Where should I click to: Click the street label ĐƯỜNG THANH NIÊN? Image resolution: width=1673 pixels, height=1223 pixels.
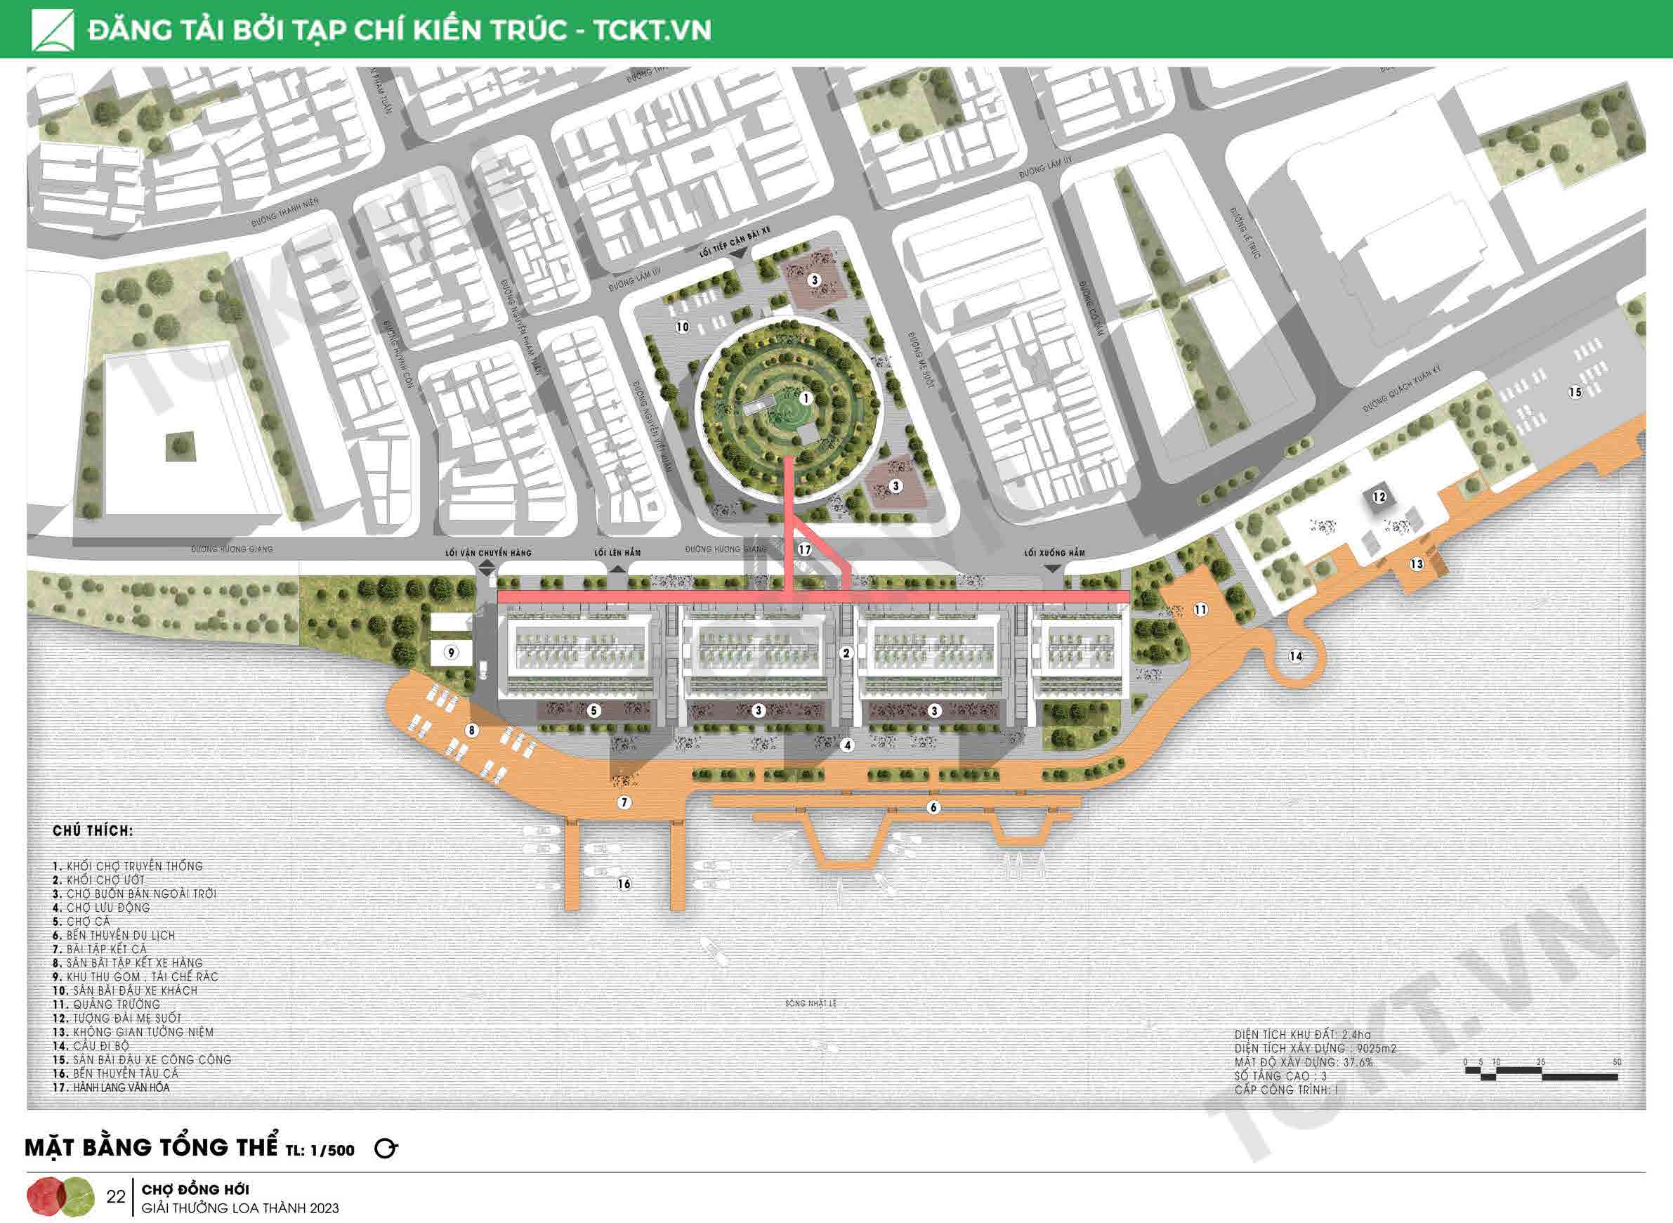click(x=284, y=211)
